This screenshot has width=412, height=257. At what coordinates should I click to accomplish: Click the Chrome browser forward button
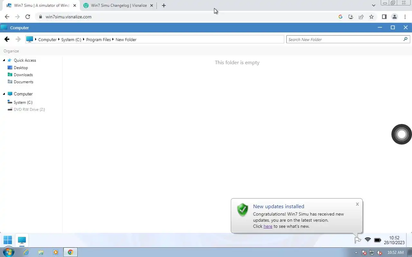click(x=17, y=17)
